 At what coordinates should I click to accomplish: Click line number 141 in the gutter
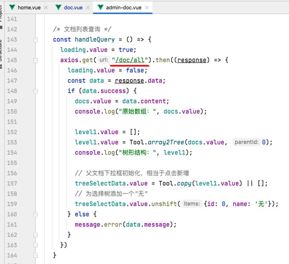tap(12, 19)
